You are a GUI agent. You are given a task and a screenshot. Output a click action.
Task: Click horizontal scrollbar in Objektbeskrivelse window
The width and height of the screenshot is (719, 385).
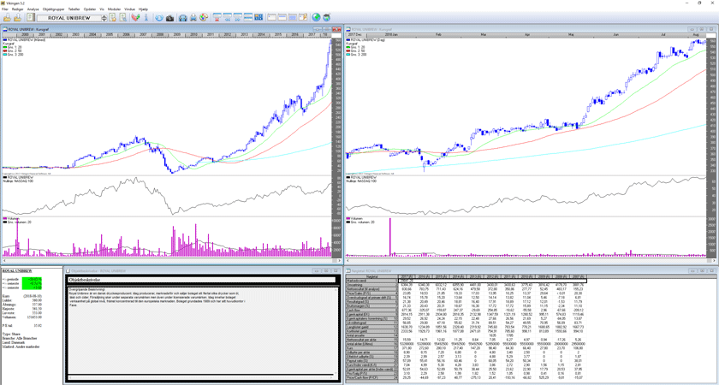[201, 376]
